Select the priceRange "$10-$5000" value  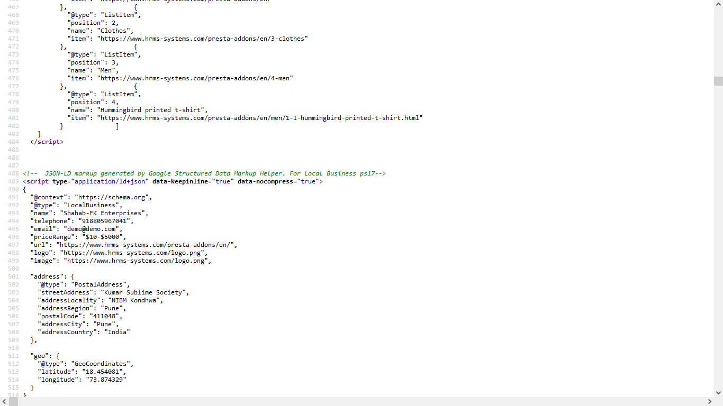point(102,237)
